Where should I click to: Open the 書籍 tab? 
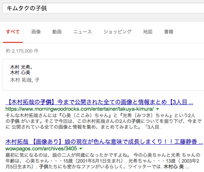pyautogui.click(x=169, y=32)
